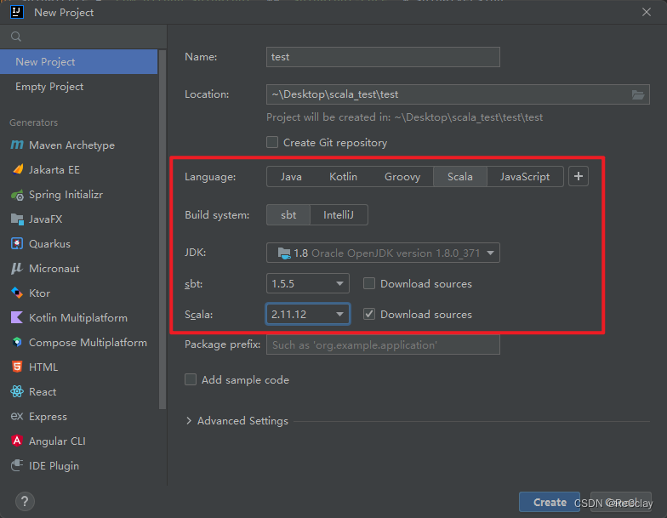This screenshot has height=518, width=667.
Task: Enable Create Git repository checkbox
Action: click(272, 143)
